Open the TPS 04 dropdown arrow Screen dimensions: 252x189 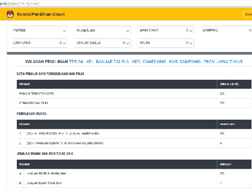(x=191, y=43)
